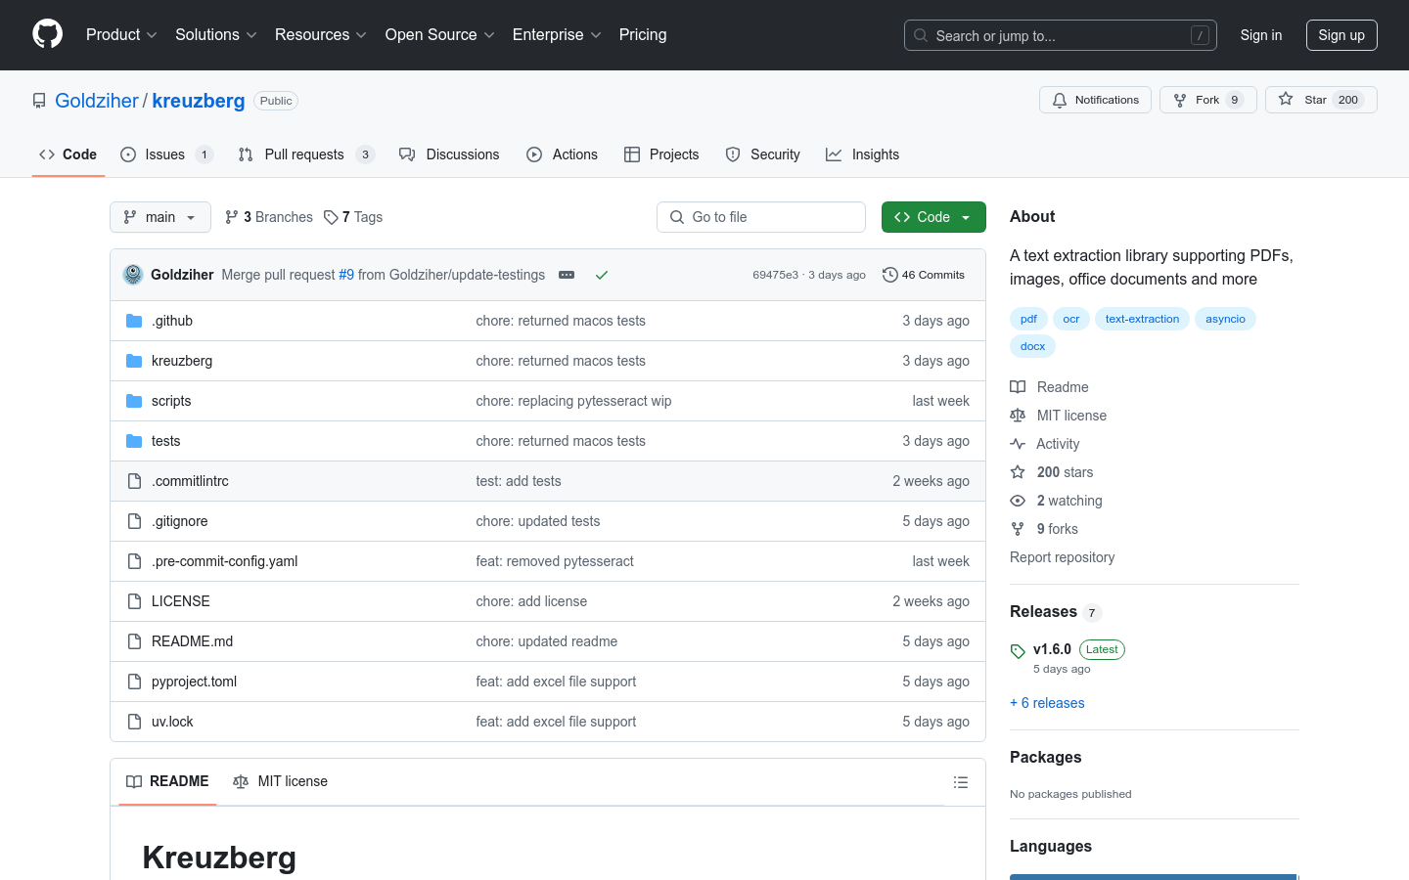Open the 46 Commits history
1409x880 pixels.
click(x=924, y=275)
